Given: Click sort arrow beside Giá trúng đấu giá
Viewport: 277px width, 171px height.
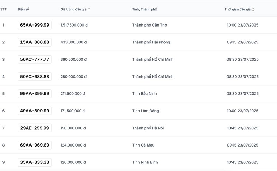Looking at the screenshot, I should (x=89, y=9).
